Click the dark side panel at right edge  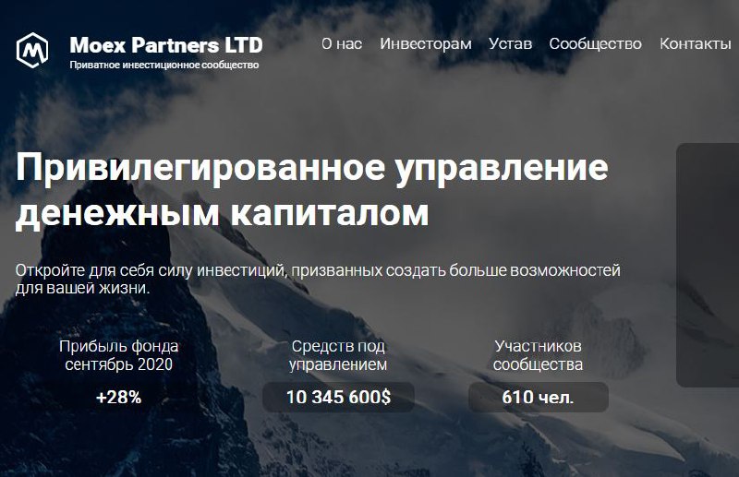pyautogui.click(x=708, y=265)
